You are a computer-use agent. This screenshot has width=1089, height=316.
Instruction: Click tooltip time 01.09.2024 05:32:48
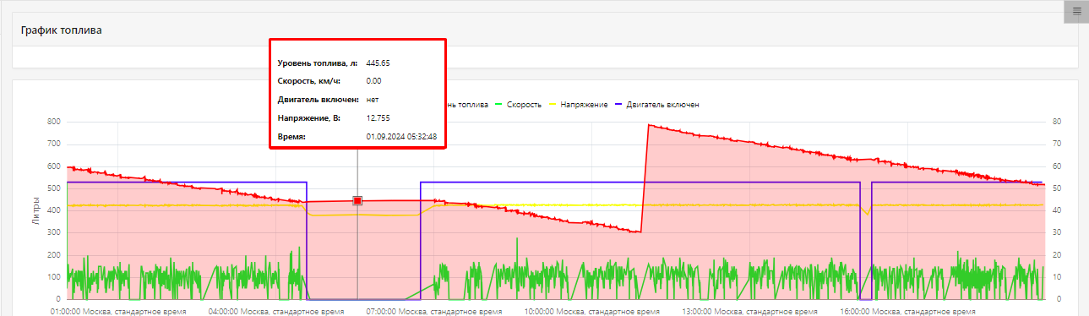tap(401, 136)
